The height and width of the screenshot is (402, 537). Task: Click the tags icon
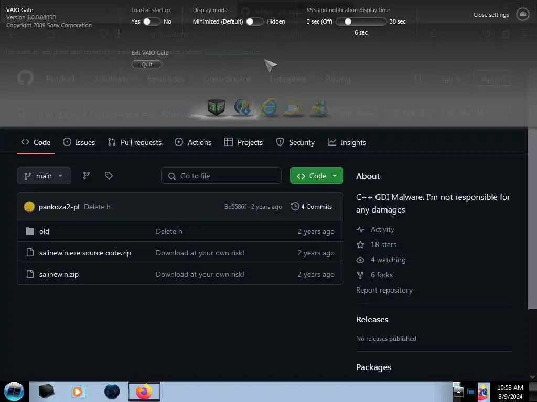[109, 176]
